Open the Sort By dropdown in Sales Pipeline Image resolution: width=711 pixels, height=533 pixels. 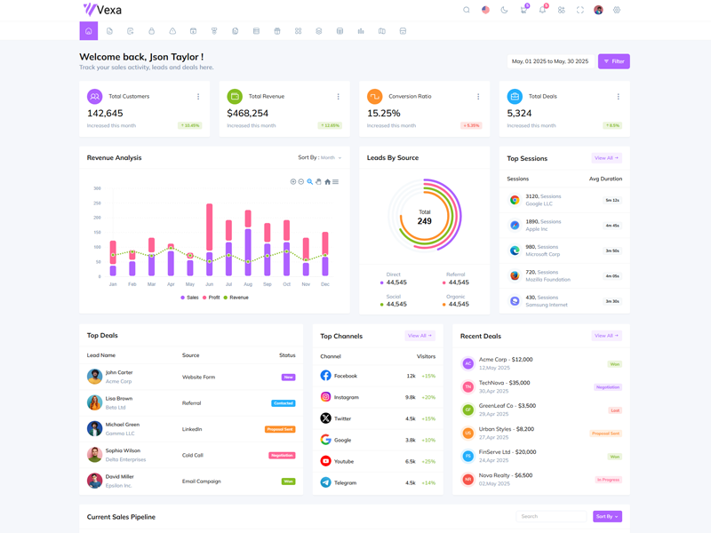point(607,516)
